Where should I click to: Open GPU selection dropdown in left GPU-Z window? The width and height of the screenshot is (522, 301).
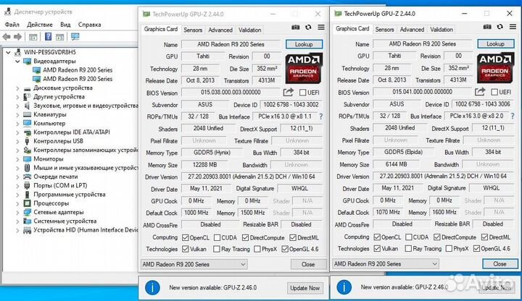click(241, 264)
